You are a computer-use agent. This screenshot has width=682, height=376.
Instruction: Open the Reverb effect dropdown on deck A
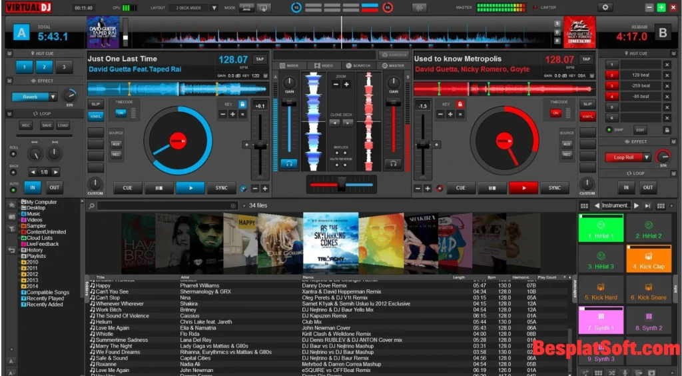pos(53,97)
